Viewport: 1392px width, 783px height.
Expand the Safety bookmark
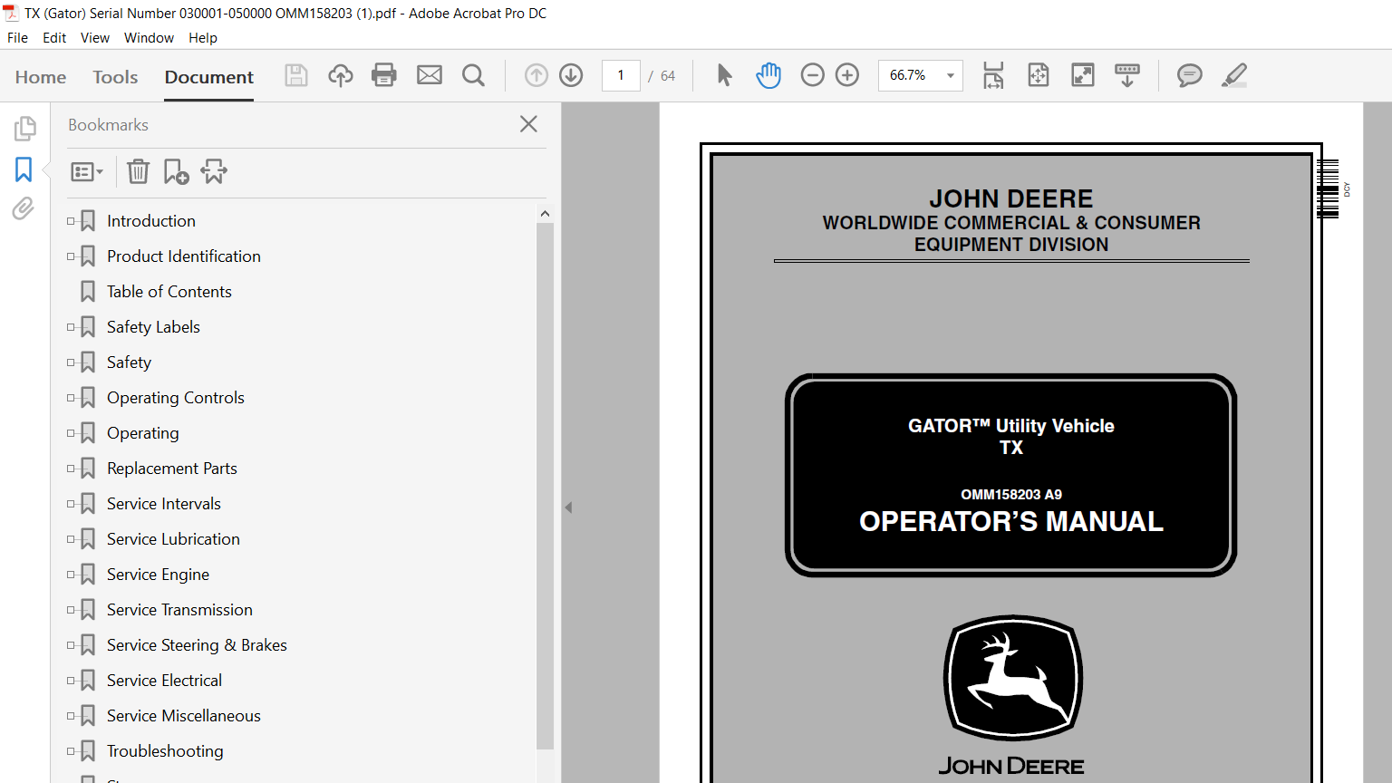pyautogui.click(x=71, y=362)
